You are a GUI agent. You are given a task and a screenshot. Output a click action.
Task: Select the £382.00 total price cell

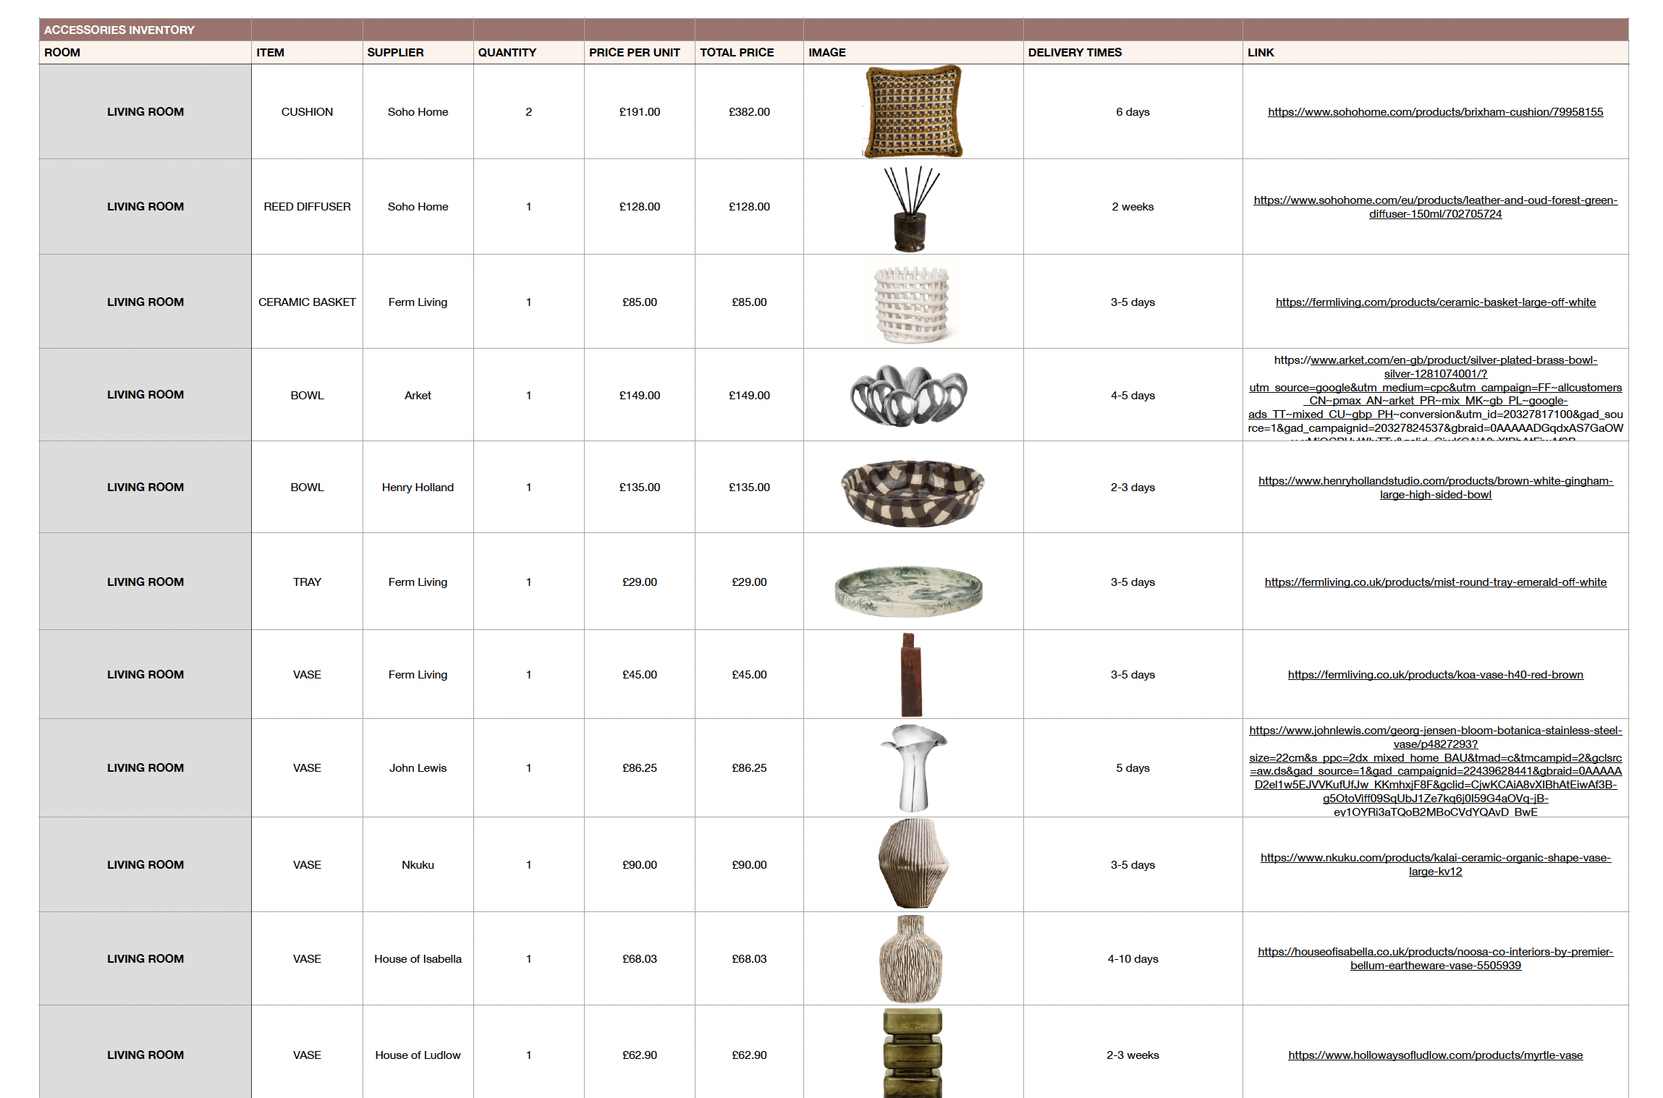(748, 112)
